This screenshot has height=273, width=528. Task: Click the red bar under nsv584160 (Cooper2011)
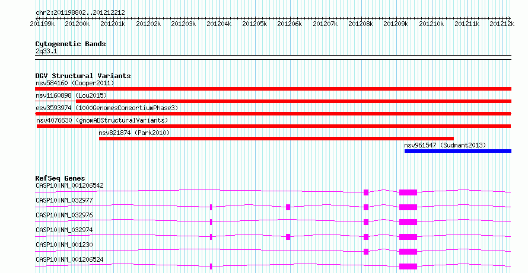(x=273, y=89)
